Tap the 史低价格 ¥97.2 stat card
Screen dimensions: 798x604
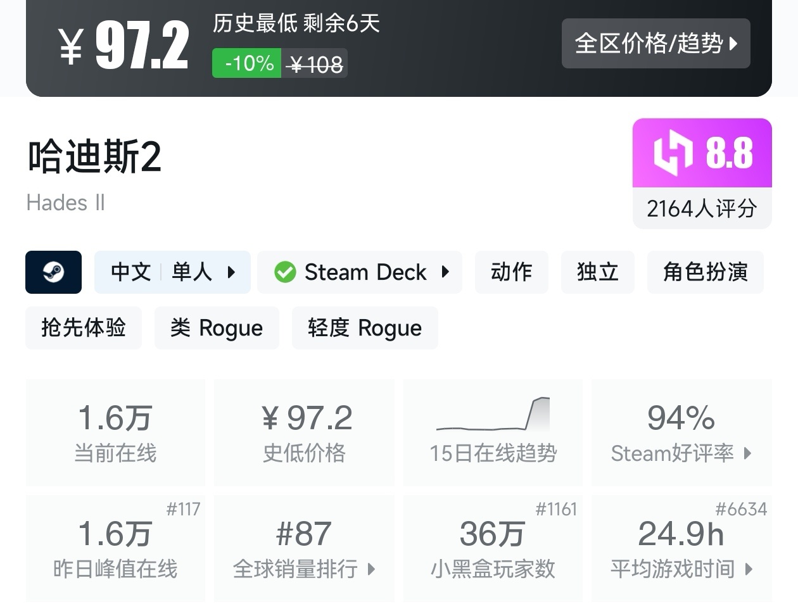[304, 433]
